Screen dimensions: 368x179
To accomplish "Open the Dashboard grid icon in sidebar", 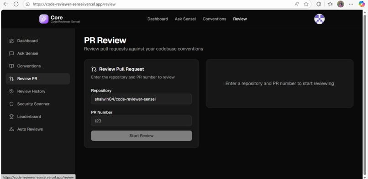I will (x=11, y=41).
